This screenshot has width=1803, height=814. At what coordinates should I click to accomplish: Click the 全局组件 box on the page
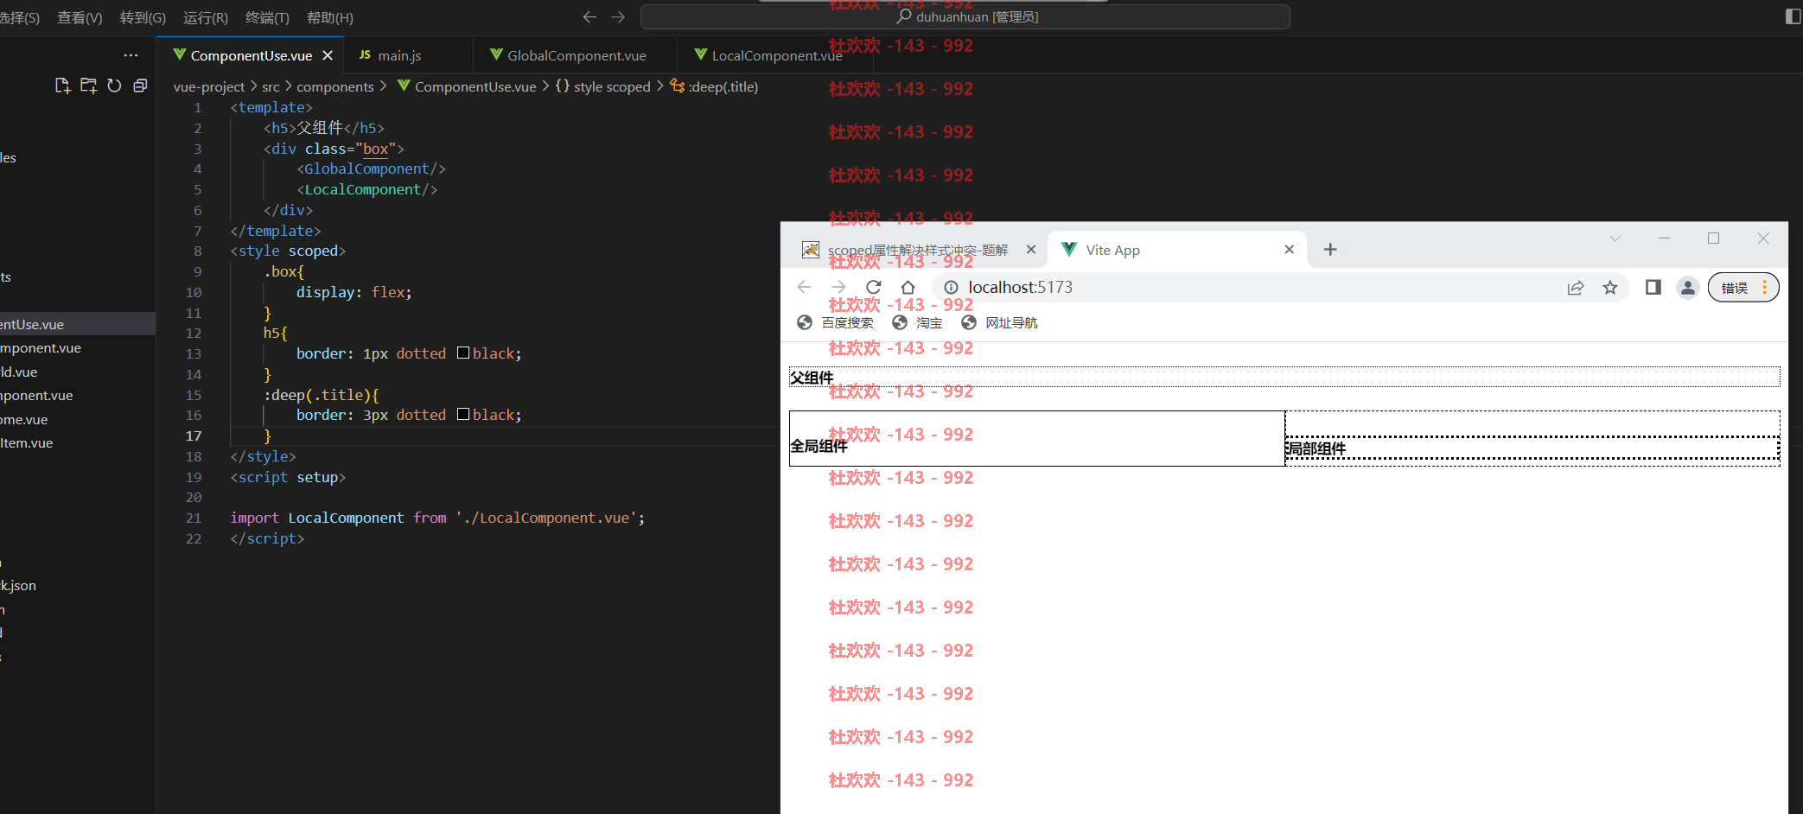1037,438
